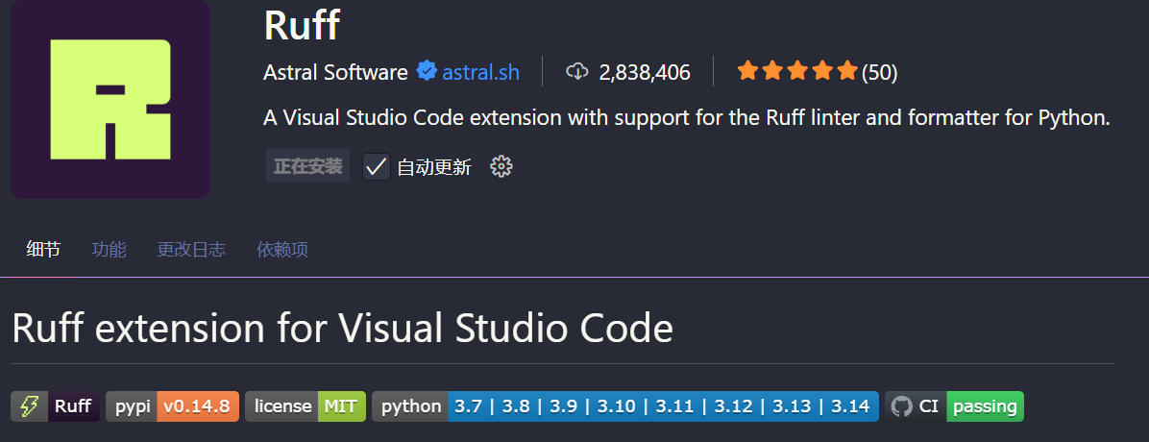Click the python versions badge
The image size is (1149, 442).
click(624, 406)
